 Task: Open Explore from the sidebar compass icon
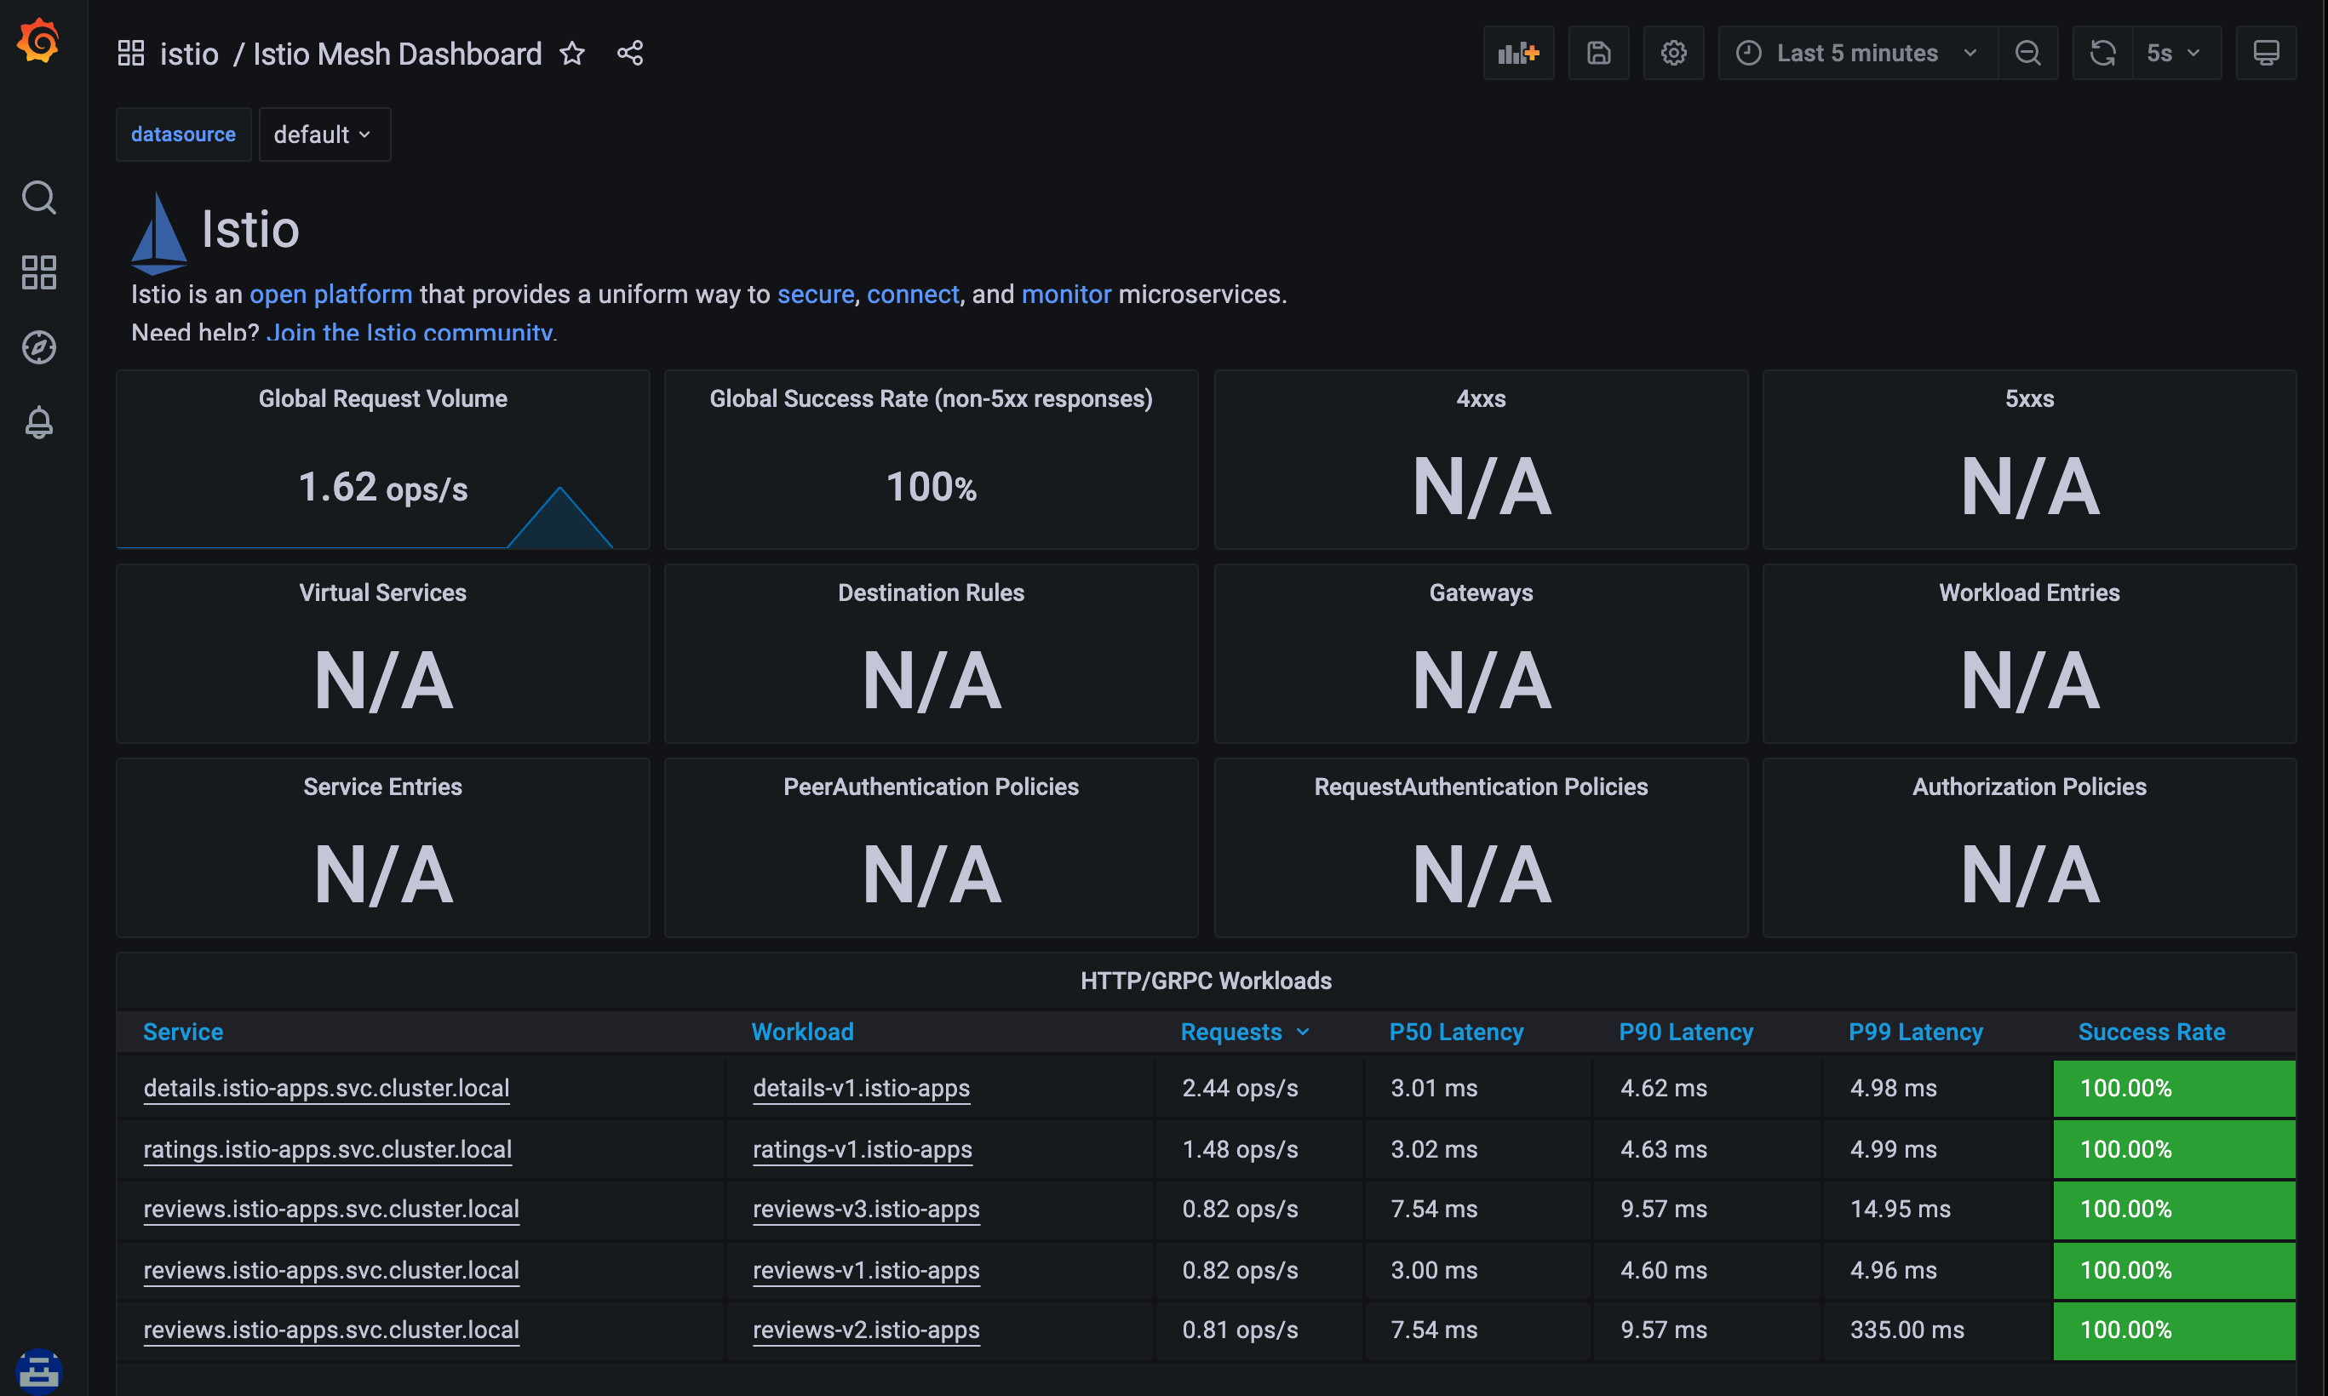point(38,347)
